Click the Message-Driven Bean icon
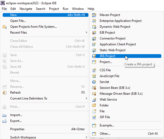The width and height of the screenshot is (164, 139). (94, 94)
